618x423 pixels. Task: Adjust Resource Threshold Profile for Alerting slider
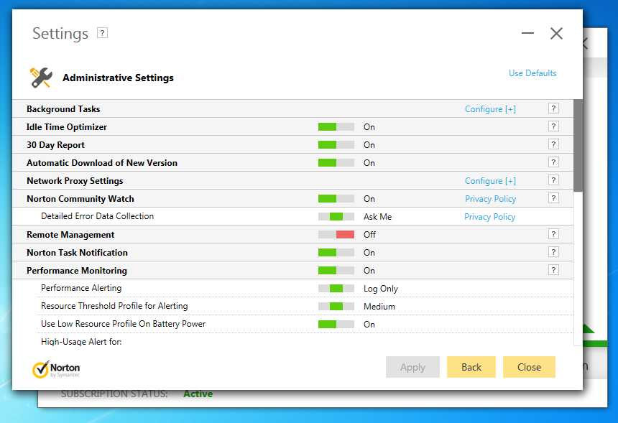point(336,306)
